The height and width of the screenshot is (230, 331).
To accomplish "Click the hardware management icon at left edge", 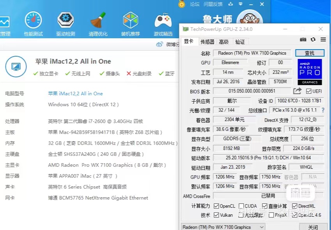I will pos(5,22).
